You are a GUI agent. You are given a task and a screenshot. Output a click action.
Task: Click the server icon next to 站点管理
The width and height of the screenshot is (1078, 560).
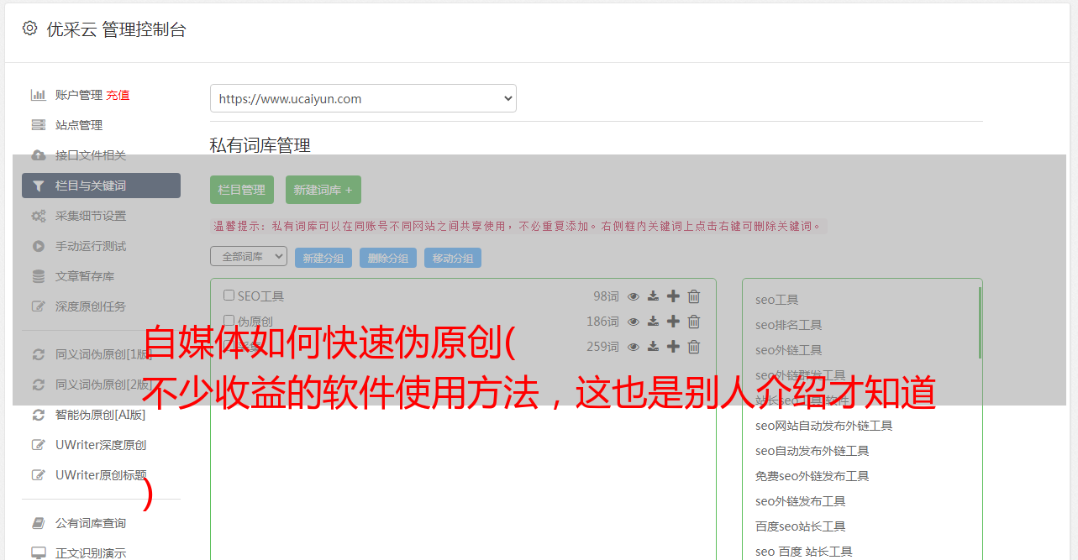39,125
